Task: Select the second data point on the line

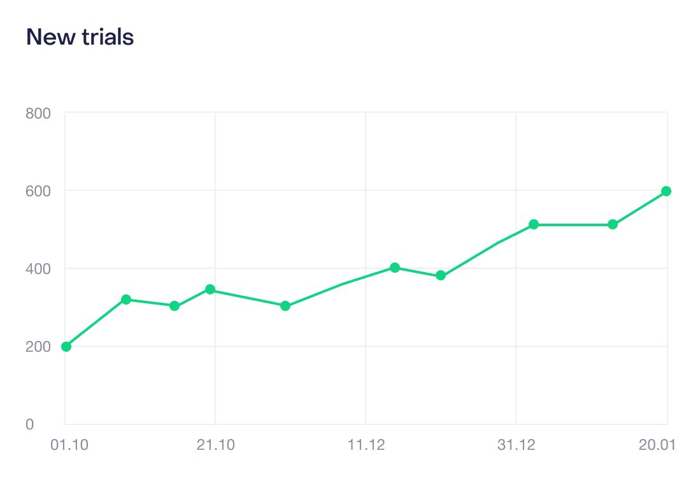Action: point(126,299)
